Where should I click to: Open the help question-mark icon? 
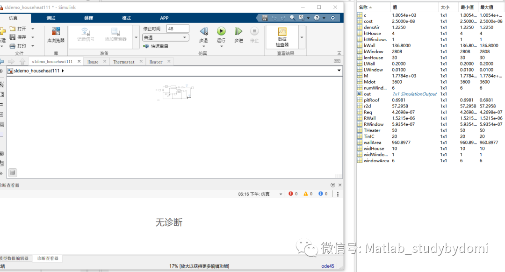tap(317, 18)
